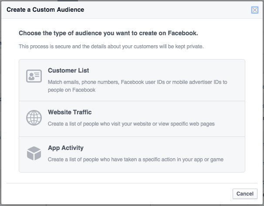Image resolution: width=264 pixels, height=206 pixels.
Task: Select the Customer List audience type
Action: (68, 70)
